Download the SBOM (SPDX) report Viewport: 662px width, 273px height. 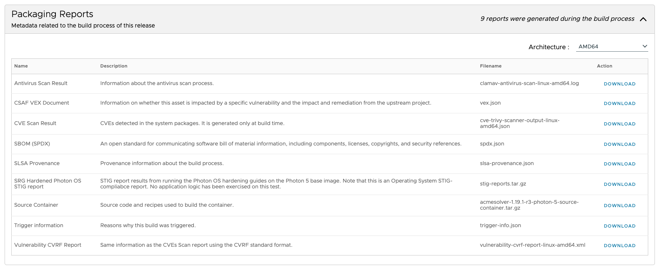coord(619,144)
